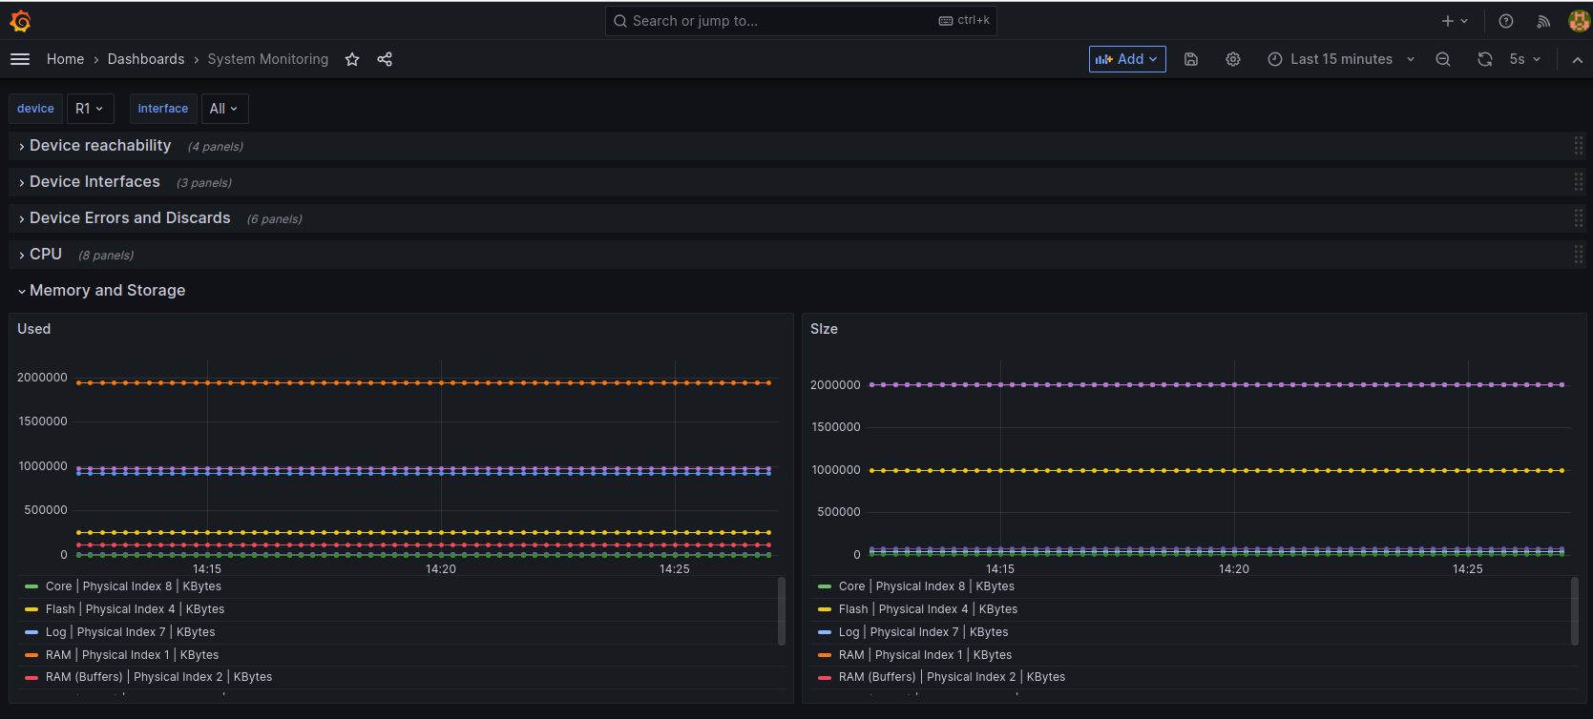The image size is (1593, 719).
Task: Go to Dashboards breadcrumb
Action: pos(146,59)
